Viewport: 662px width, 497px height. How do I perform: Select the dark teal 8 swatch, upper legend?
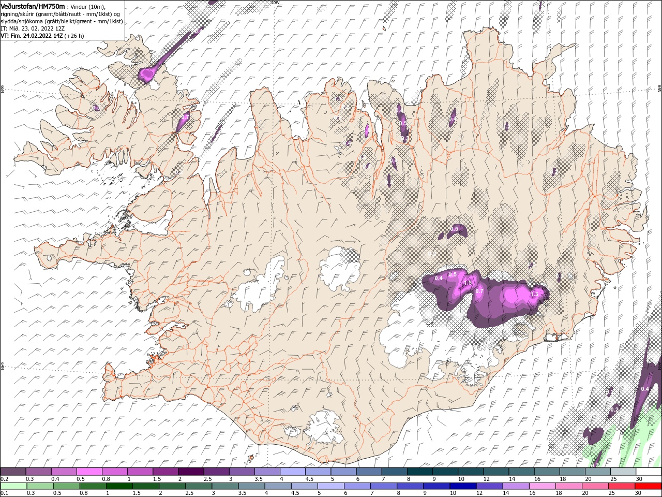point(420,472)
